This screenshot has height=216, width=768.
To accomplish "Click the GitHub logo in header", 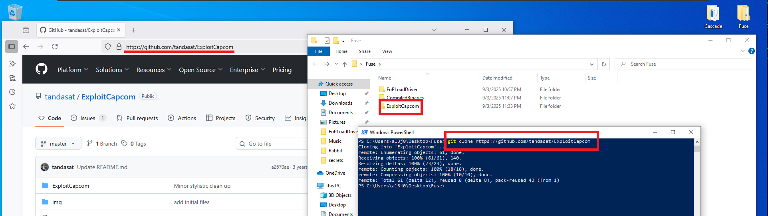I will [42, 69].
